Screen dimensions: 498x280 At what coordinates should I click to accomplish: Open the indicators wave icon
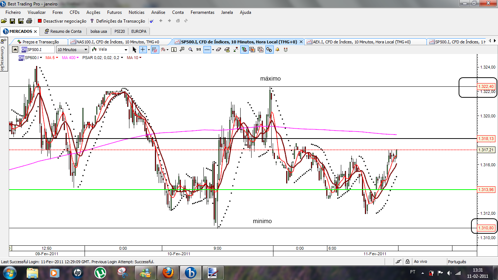(163, 49)
